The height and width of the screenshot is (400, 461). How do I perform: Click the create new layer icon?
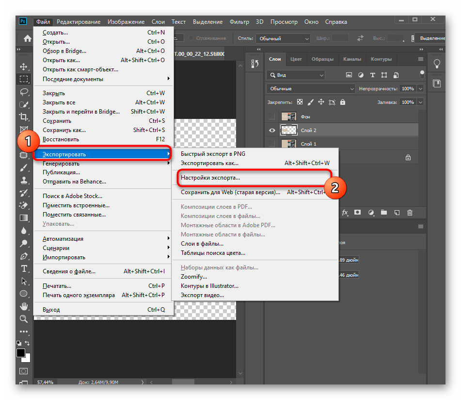click(397, 213)
